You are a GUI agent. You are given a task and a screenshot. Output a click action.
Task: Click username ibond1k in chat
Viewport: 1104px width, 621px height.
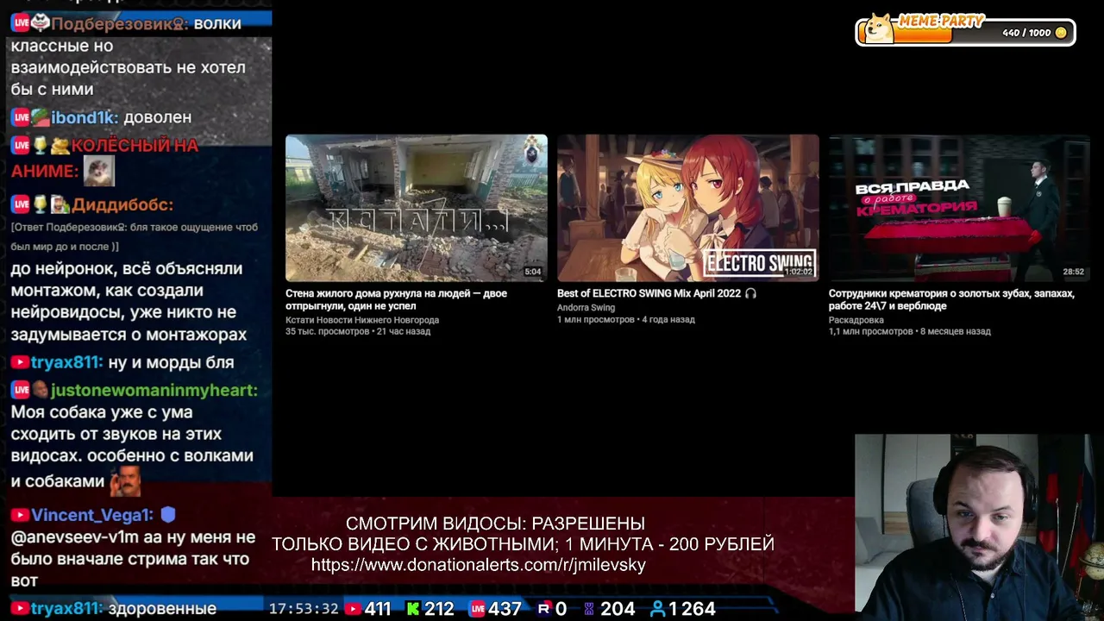85,117
